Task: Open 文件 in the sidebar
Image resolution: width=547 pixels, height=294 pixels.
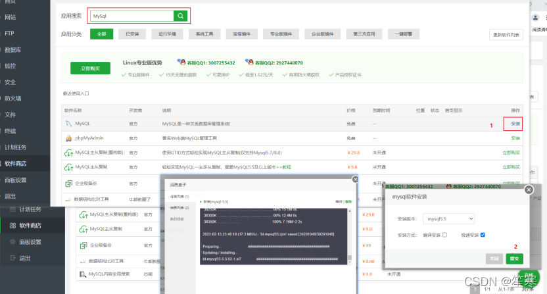Action: coord(10,115)
